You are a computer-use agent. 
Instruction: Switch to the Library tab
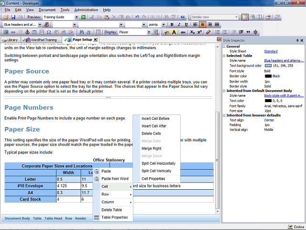[x=11, y=40]
